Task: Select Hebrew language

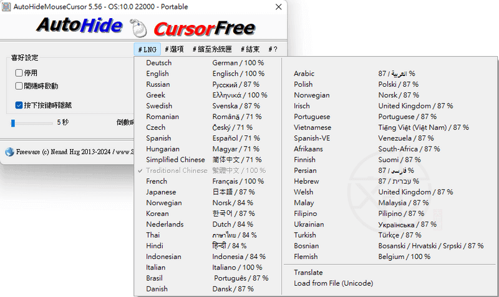Action: pos(390,181)
